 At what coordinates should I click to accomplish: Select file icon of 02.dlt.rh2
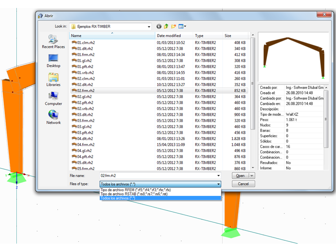pyautogui.click(x=74, y=84)
